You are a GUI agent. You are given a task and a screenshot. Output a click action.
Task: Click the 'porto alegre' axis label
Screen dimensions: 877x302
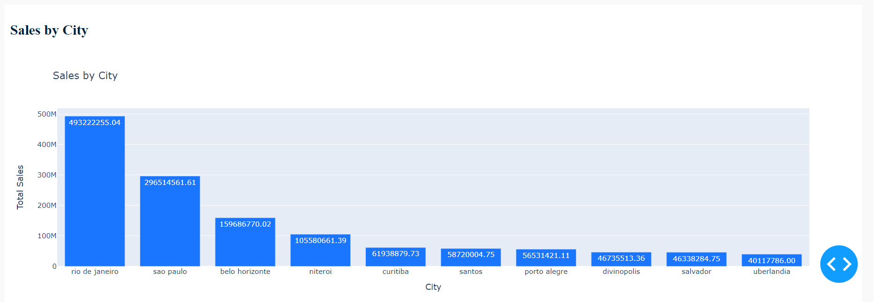546,272
